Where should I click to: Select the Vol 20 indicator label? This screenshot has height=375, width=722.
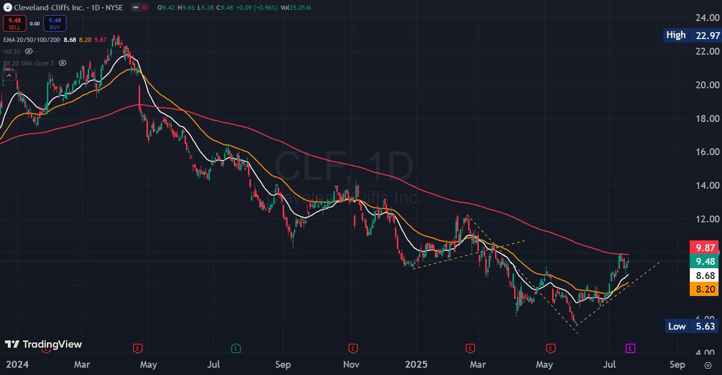click(12, 52)
